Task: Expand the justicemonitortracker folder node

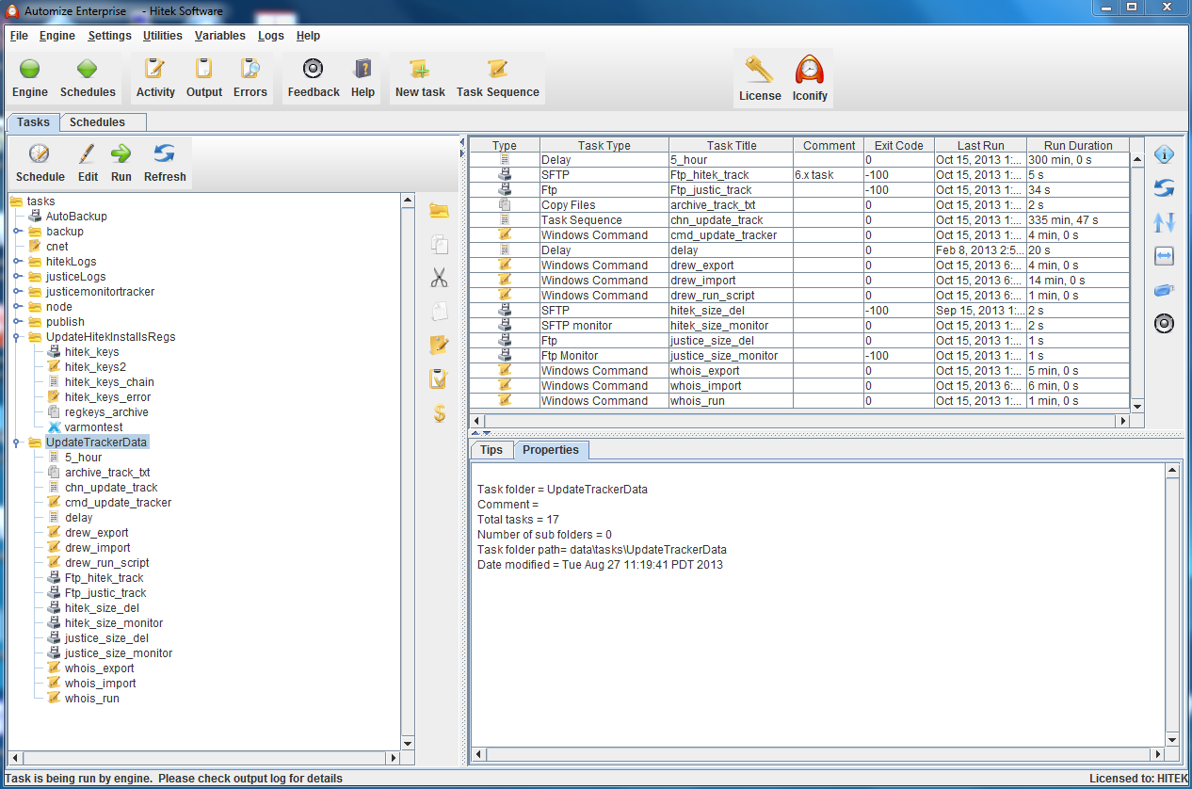Action: (17, 292)
